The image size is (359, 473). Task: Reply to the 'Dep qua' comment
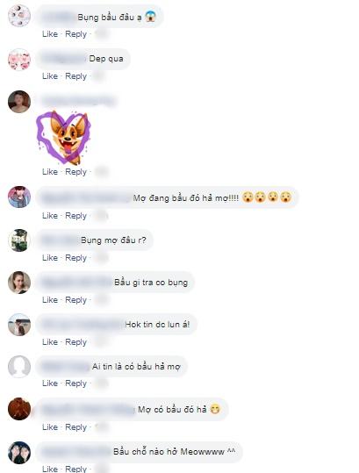click(x=76, y=76)
